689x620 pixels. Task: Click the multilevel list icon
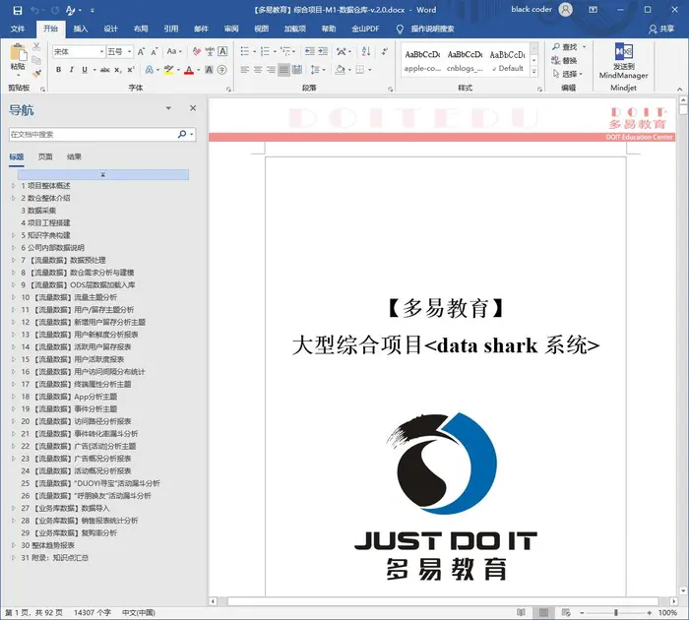tap(285, 52)
